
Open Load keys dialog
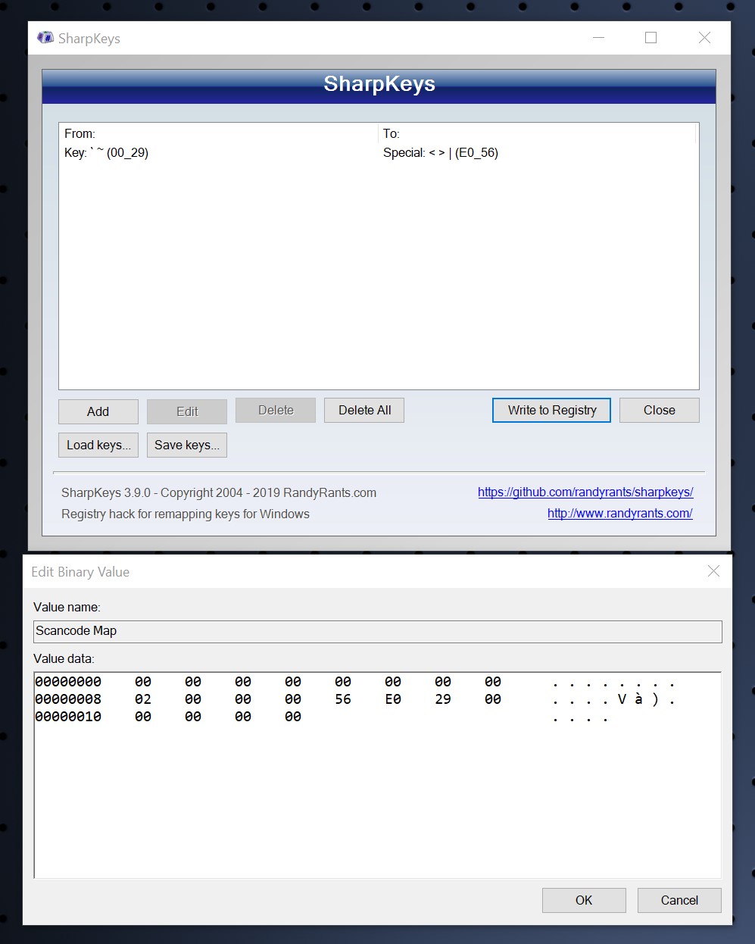click(98, 445)
